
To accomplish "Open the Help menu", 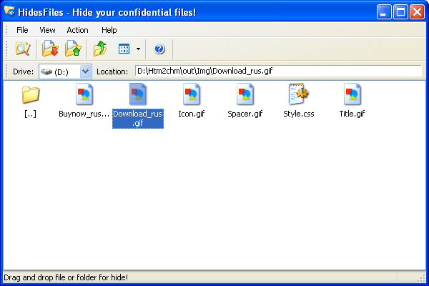I will (109, 30).
